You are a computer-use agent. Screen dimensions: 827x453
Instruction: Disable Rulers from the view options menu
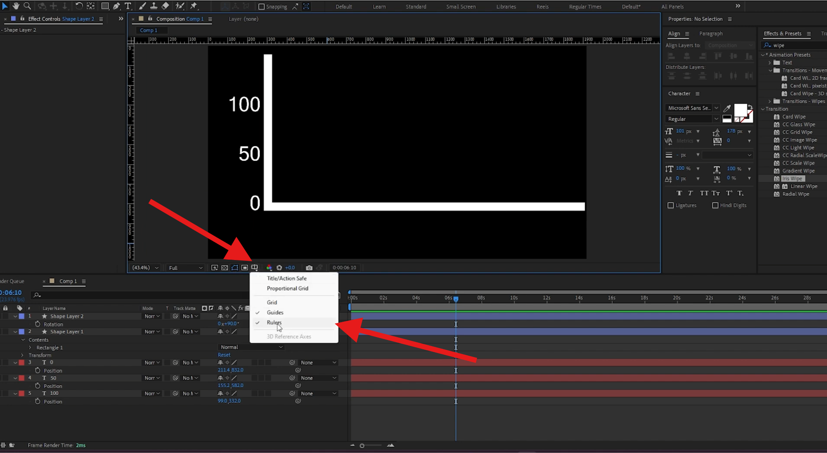tap(274, 322)
